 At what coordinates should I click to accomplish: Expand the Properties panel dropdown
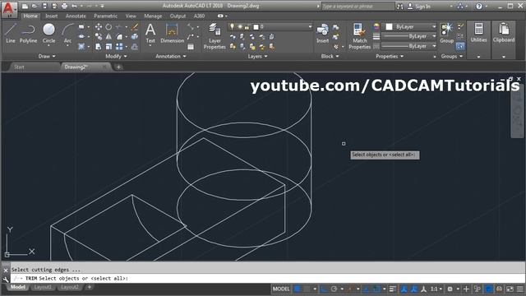(x=390, y=57)
